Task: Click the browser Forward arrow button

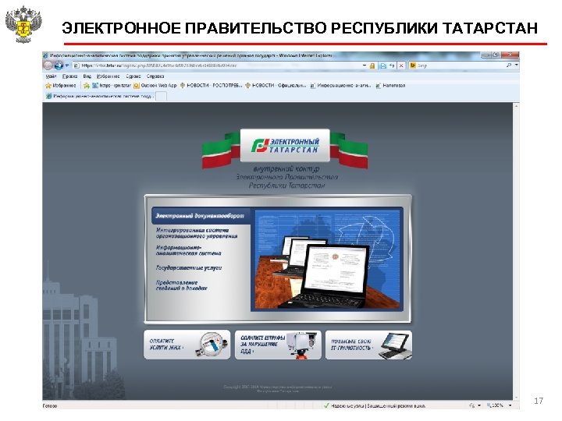Action: point(59,65)
